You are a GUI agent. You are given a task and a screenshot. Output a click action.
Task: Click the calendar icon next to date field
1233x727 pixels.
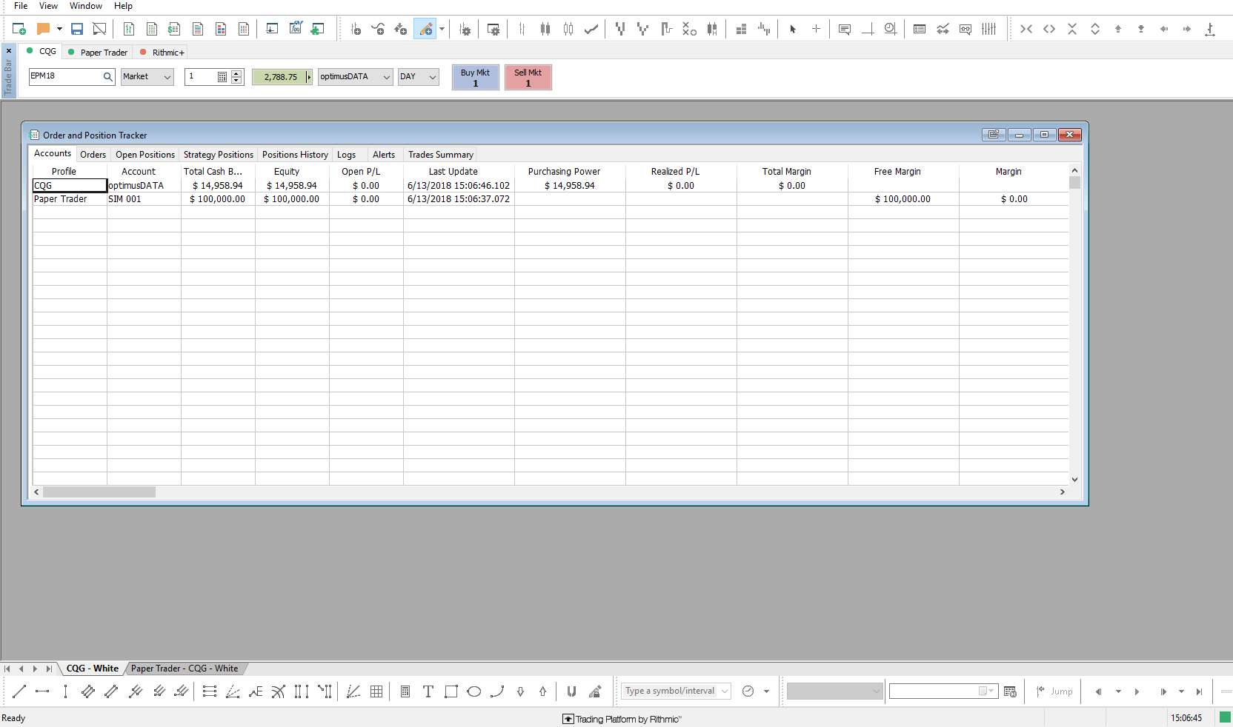1010,691
